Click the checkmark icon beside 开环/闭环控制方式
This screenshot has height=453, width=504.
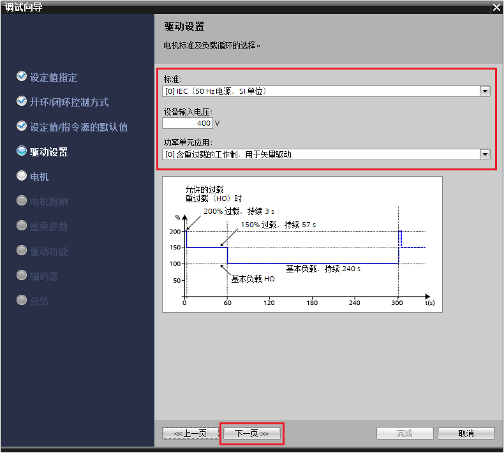(22, 101)
